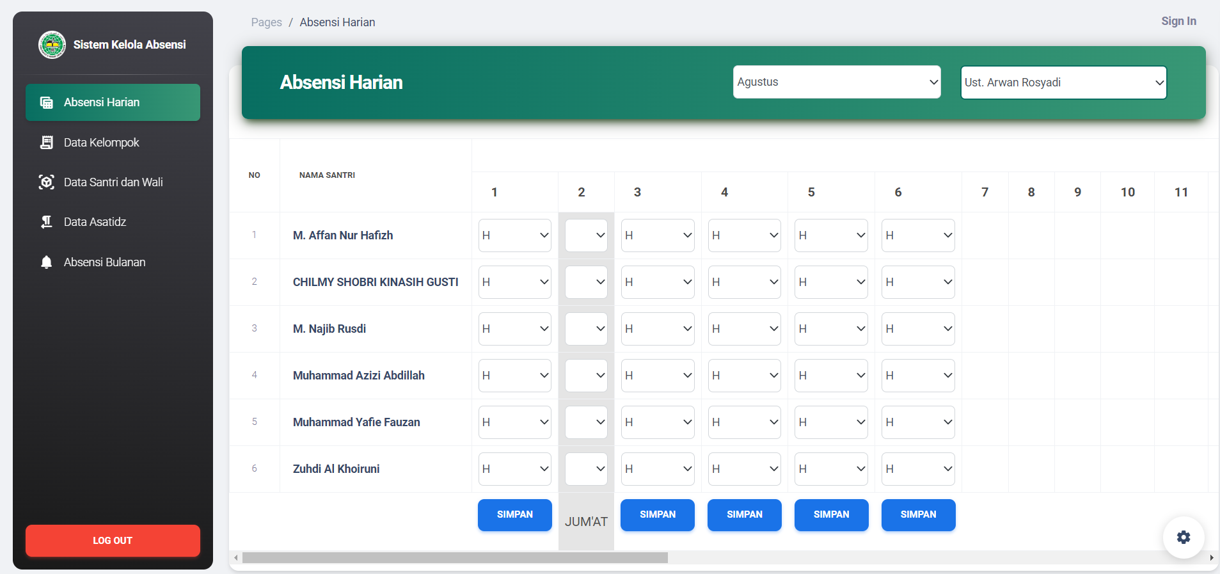Image resolution: width=1220 pixels, height=574 pixels.
Task: Click the Data Asatidz sidebar icon
Action: coord(47,222)
